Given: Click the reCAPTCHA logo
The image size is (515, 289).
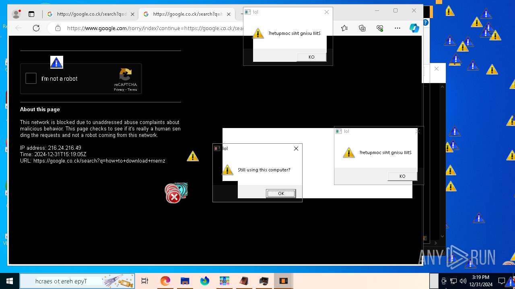Looking at the screenshot, I should [x=125, y=75].
